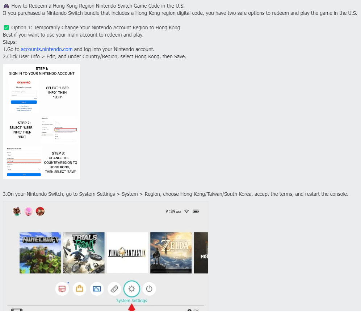Open the News icon on Switch home
This screenshot has width=361, height=312.
(62, 288)
